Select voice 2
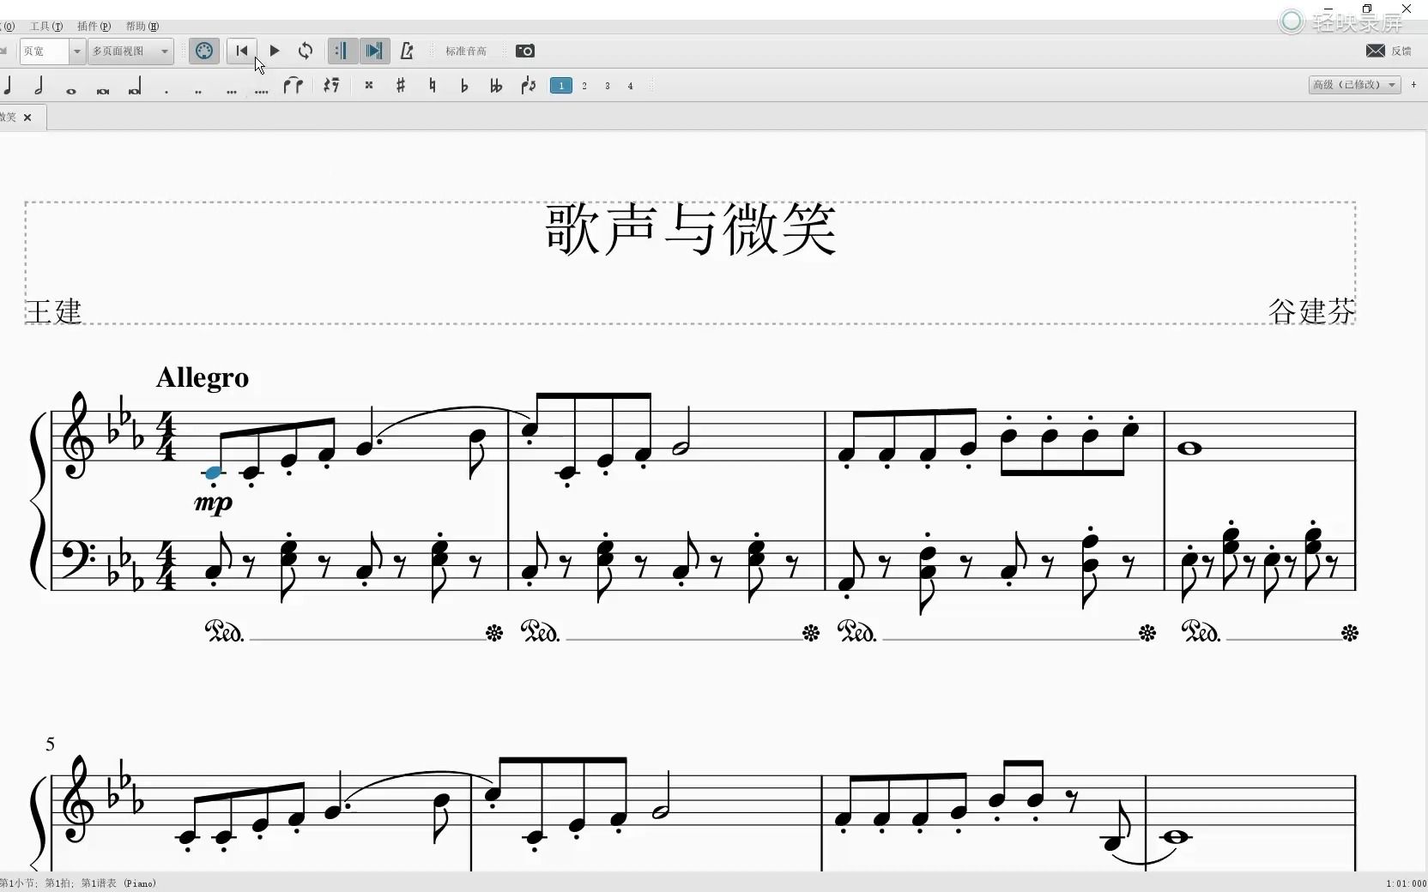Image resolution: width=1428 pixels, height=892 pixels. pyautogui.click(x=584, y=86)
